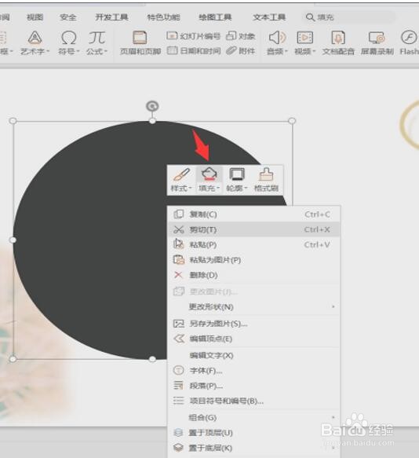The width and height of the screenshot is (419, 458).
Task: Choose 另存为图片(S)... menu entry
Action: pos(254,324)
